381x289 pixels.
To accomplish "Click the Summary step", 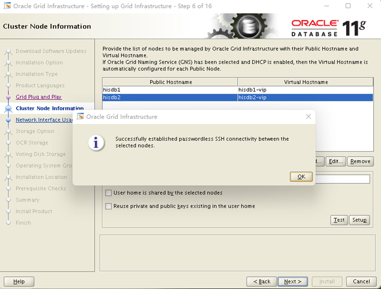I will coord(27,200).
